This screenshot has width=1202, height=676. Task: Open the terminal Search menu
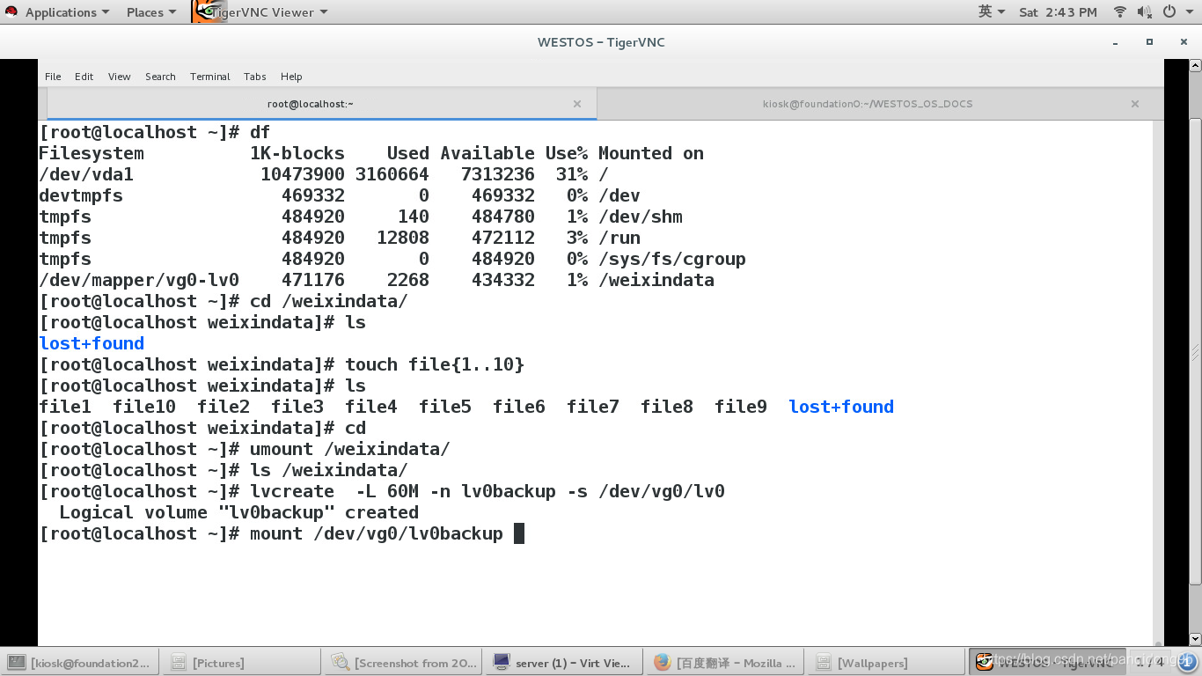coord(160,77)
